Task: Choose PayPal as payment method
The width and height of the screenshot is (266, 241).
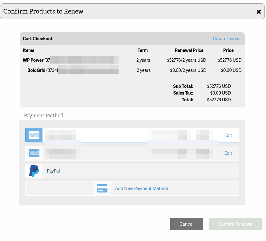Action: click(132, 171)
